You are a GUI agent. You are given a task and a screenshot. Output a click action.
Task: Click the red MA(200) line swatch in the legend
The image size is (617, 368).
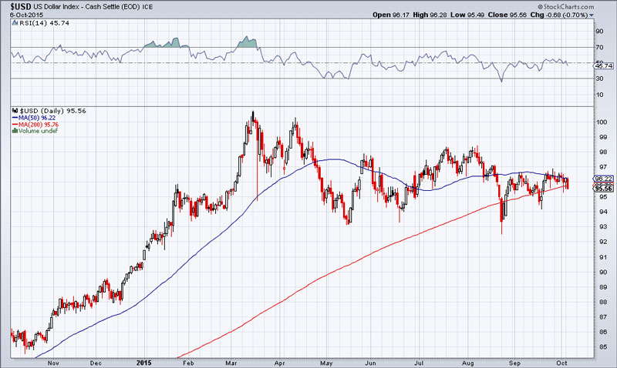pos(15,125)
